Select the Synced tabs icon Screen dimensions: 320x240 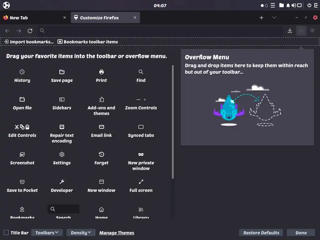pyautogui.click(x=141, y=127)
